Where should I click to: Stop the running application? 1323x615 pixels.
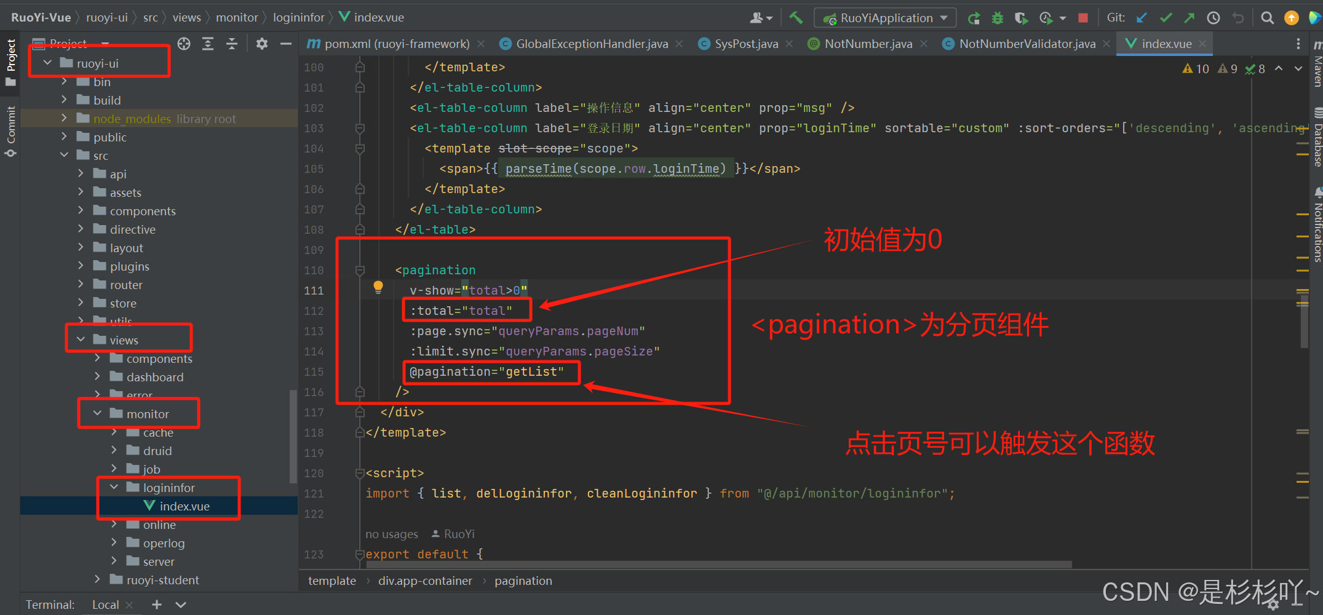[1083, 18]
